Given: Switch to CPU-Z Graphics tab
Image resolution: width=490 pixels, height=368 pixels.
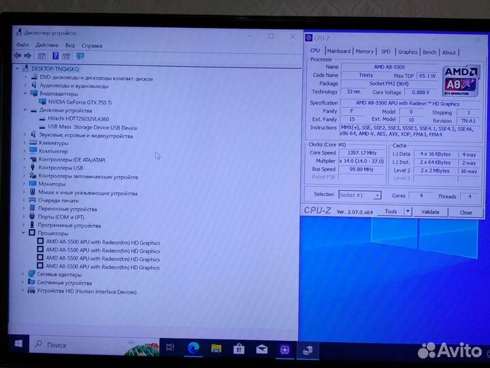Looking at the screenshot, I should [408, 52].
